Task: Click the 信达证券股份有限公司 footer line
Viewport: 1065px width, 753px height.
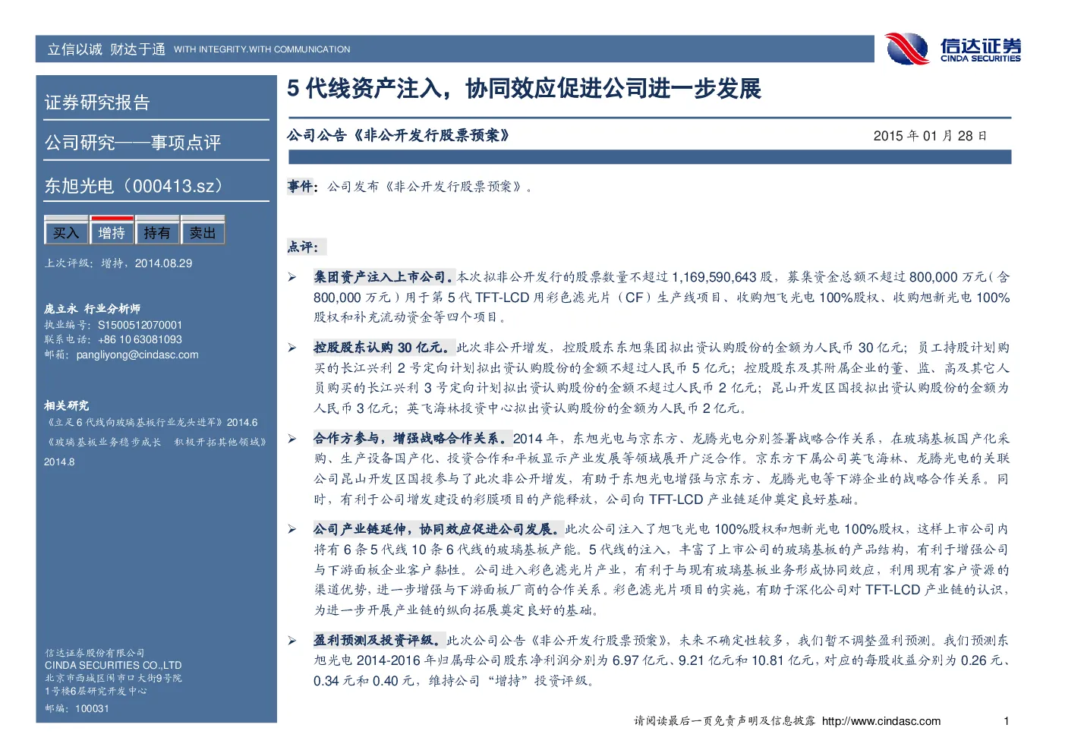Action: [x=94, y=653]
